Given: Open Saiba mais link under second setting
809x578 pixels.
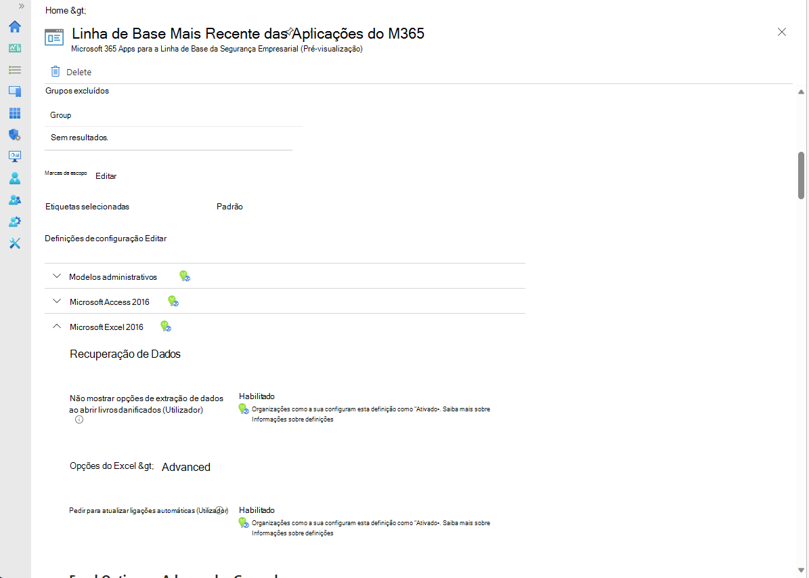Looking at the screenshot, I should click(x=466, y=522).
